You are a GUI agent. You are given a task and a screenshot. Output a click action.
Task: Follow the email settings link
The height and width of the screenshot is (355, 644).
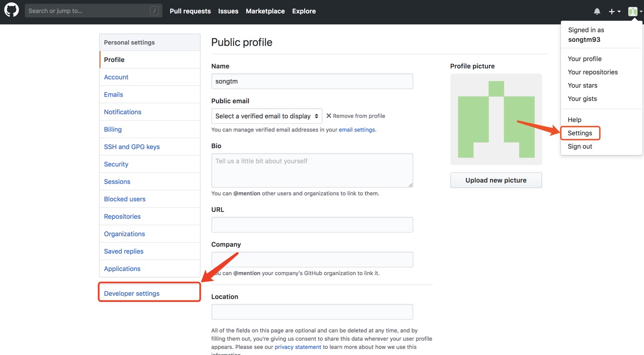[x=357, y=130]
